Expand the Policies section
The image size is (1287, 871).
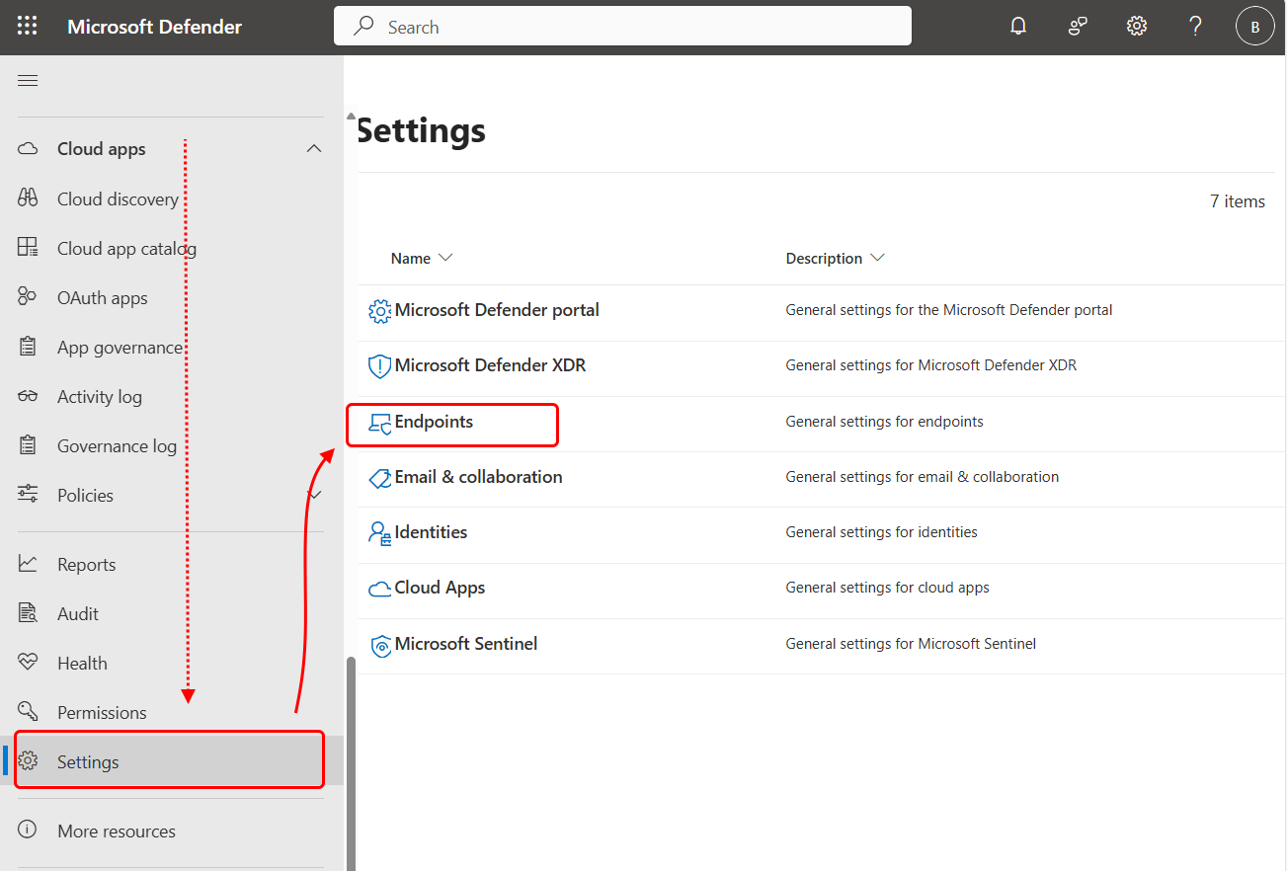click(x=313, y=494)
